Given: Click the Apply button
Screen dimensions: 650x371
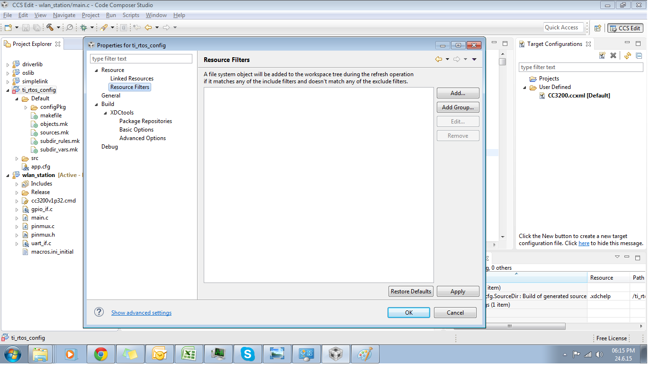Looking at the screenshot, I should (x=458, y=291).
